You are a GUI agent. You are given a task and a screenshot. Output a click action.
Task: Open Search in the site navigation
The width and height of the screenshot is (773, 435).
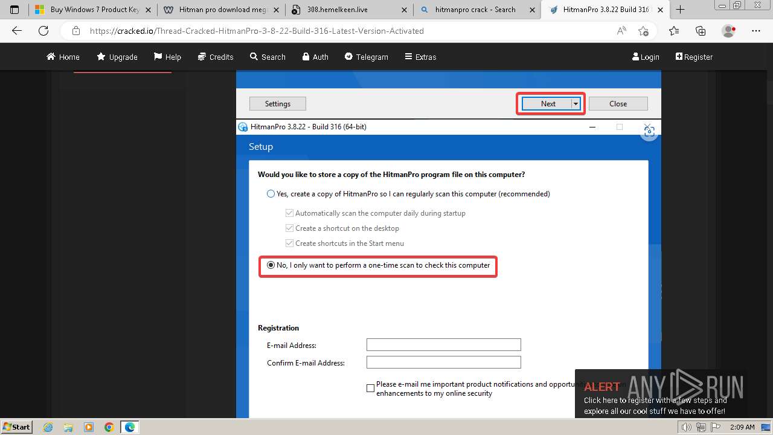(268, 57)
